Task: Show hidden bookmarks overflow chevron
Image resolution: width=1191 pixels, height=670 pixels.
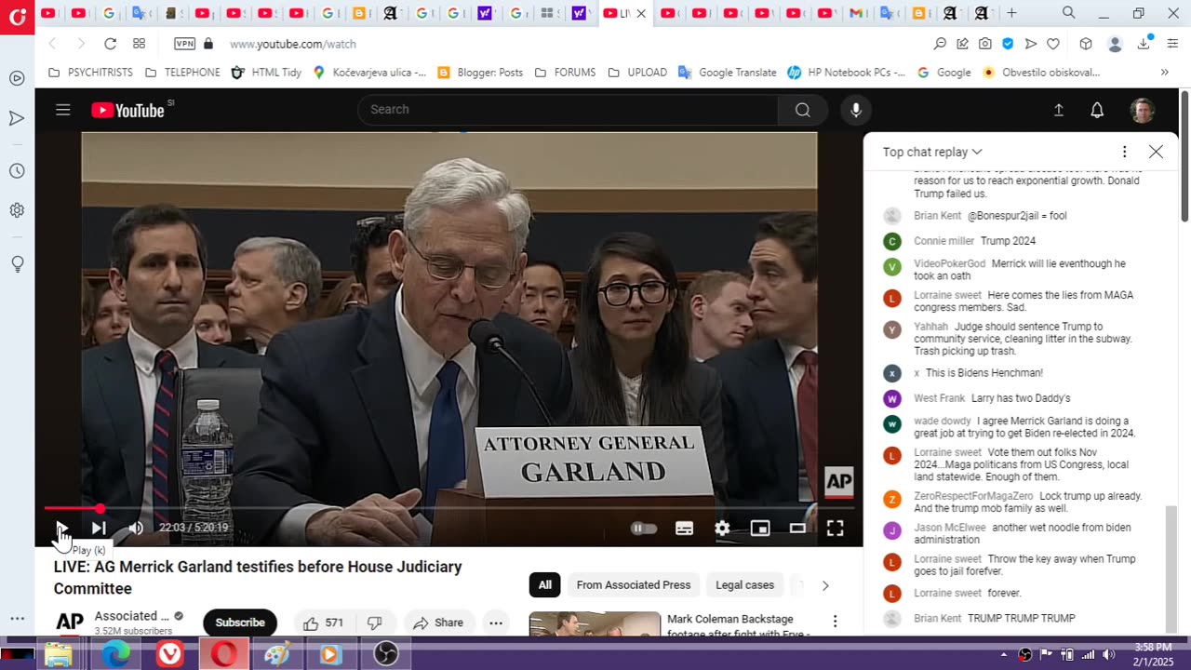Action: (1164, 72)
